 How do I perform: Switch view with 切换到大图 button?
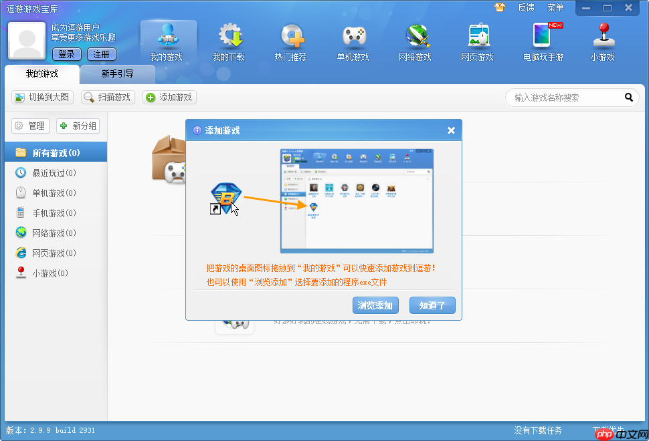point(43,97)
